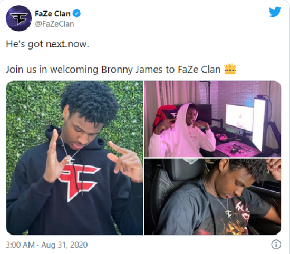
Task: Click the FaZe pendant in car photo
Action: (229, 213)
